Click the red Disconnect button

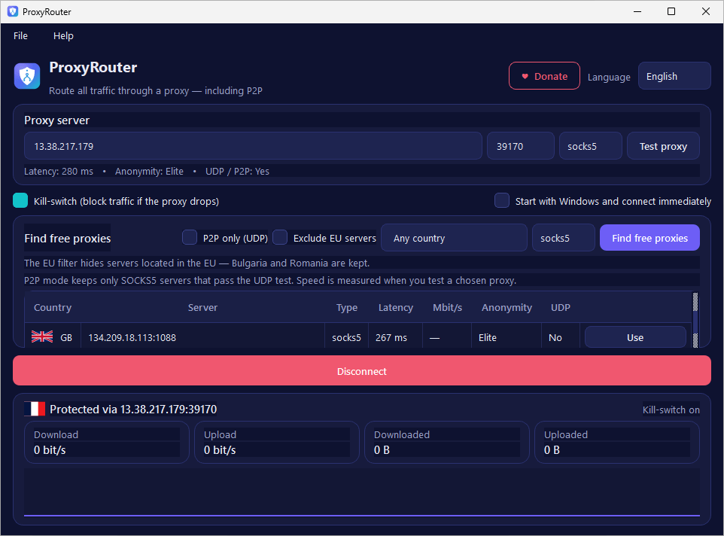(362, 370)
